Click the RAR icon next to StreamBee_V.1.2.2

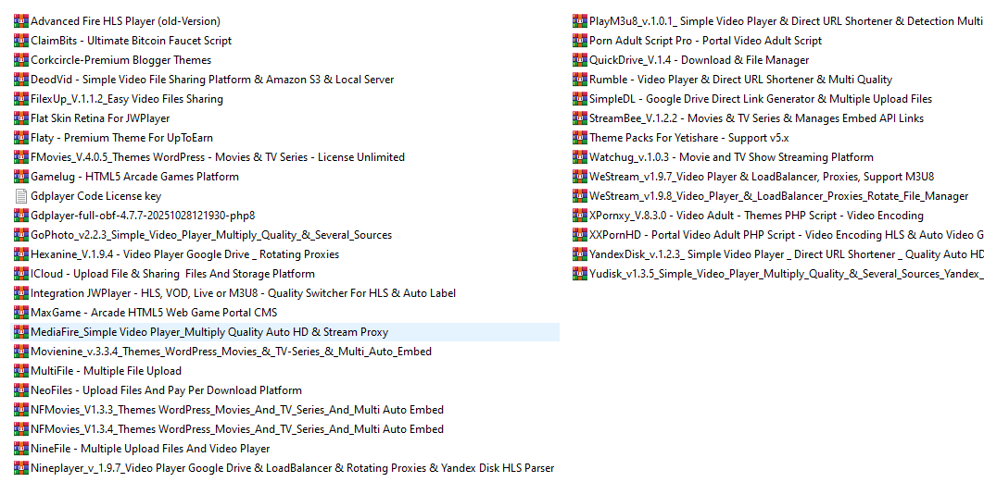pyautogui.click(x=580, y=118)
